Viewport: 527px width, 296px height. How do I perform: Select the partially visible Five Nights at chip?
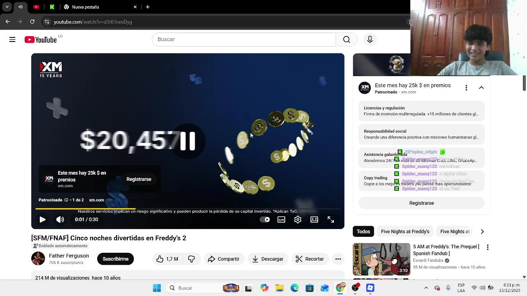point(455,231)
